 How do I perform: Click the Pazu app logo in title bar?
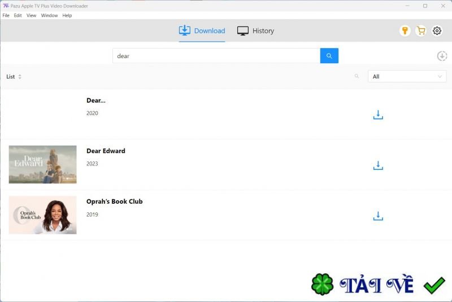[6, 6]
